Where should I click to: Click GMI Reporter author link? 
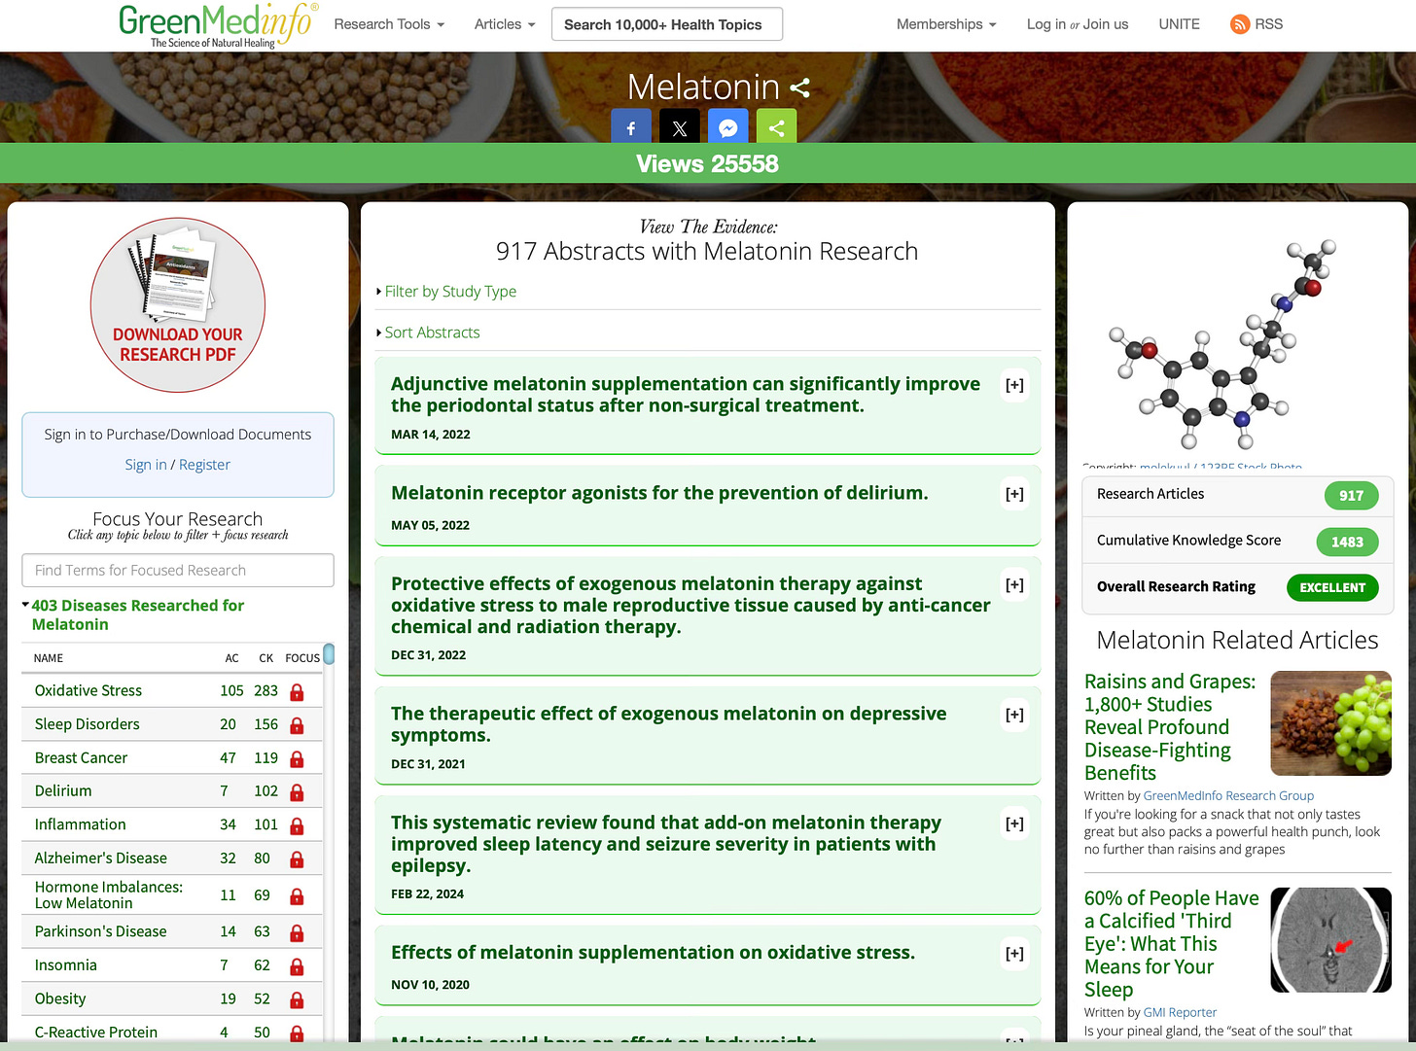point(1180,1012)
